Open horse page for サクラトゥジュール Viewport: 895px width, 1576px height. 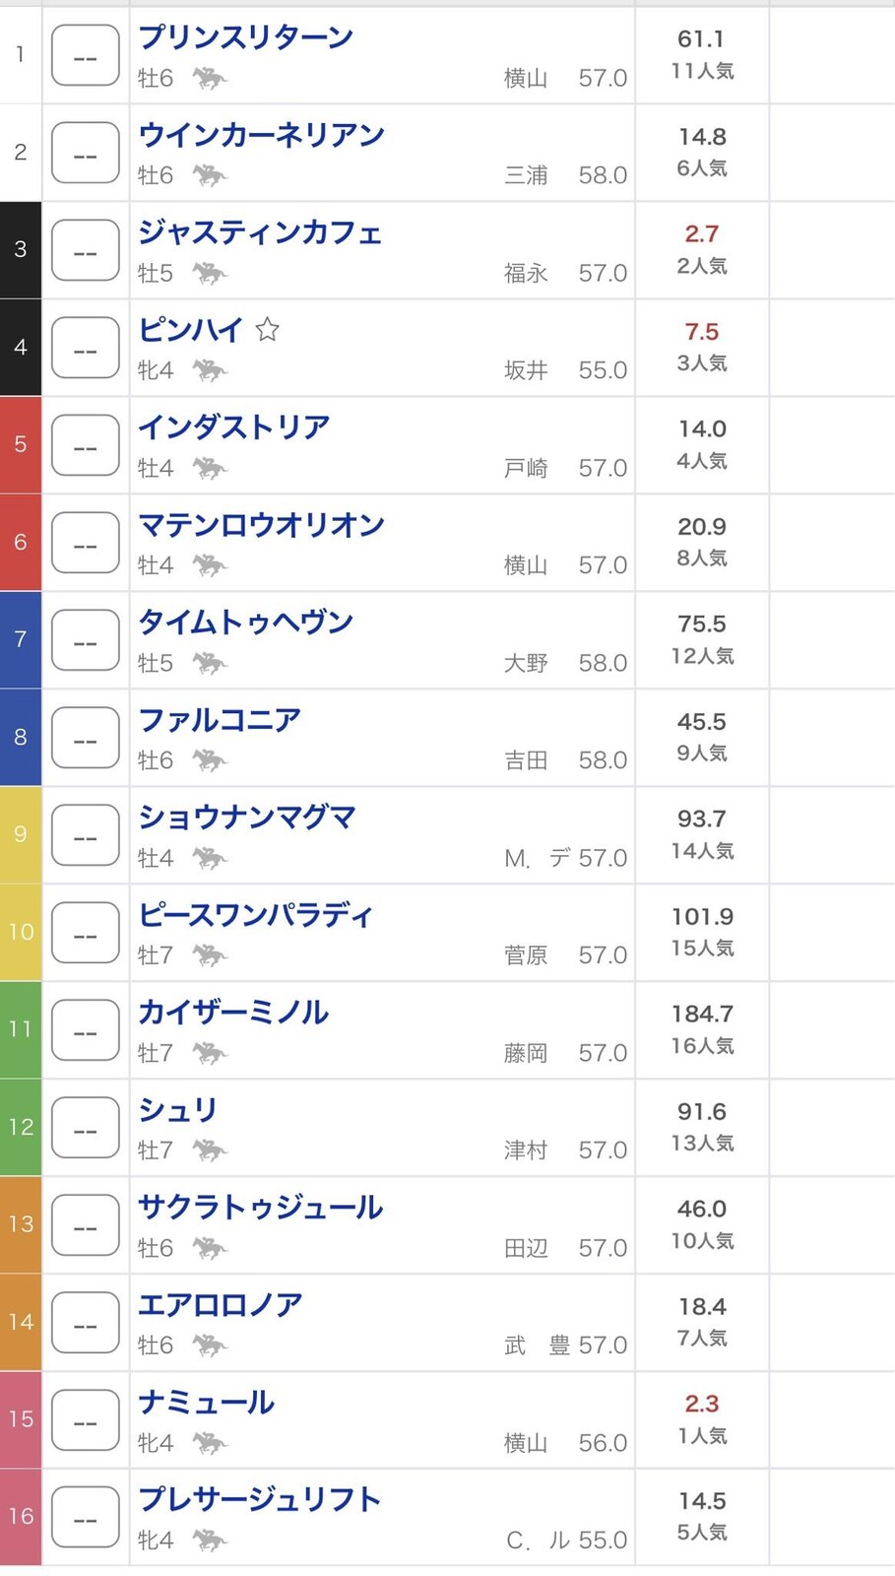coord(260,1208)
